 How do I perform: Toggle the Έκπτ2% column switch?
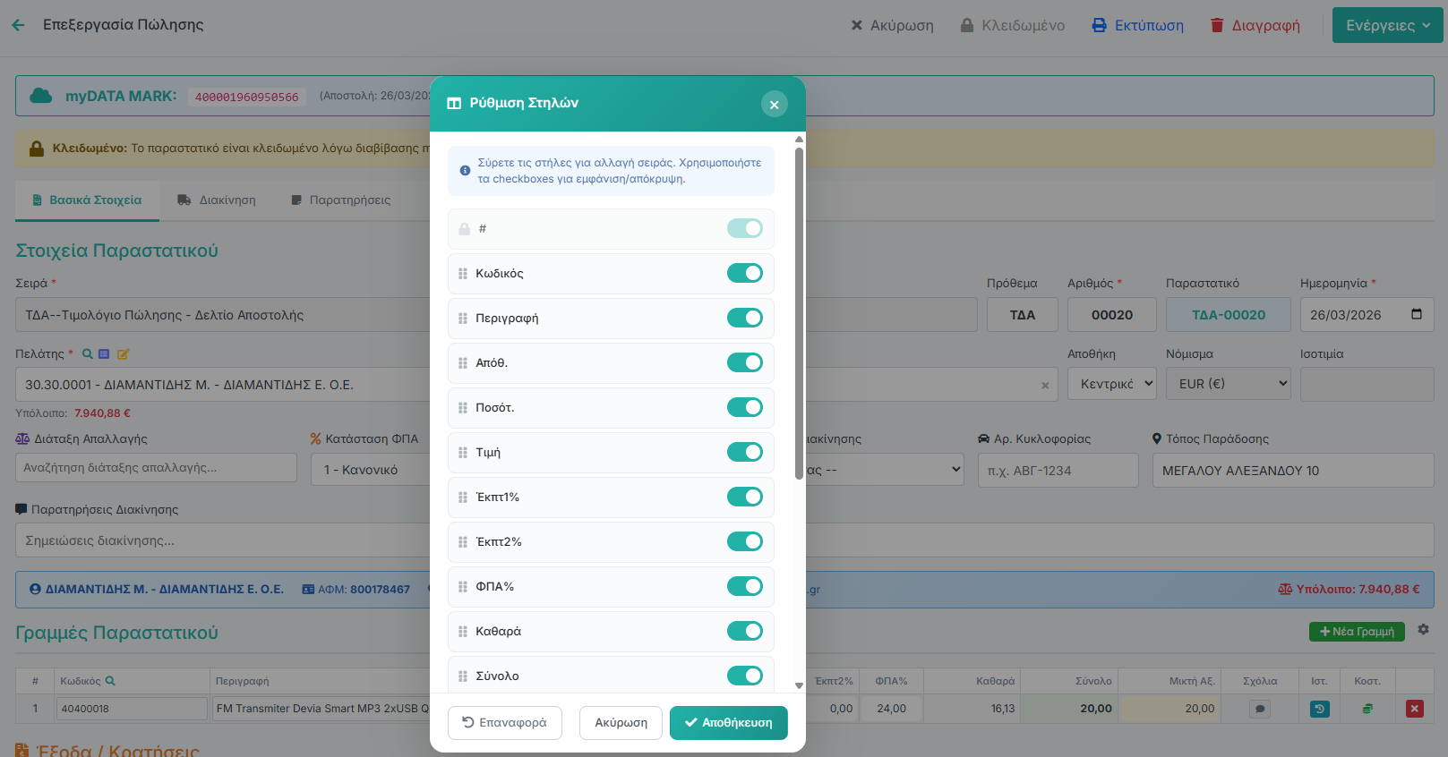(745, 541)
